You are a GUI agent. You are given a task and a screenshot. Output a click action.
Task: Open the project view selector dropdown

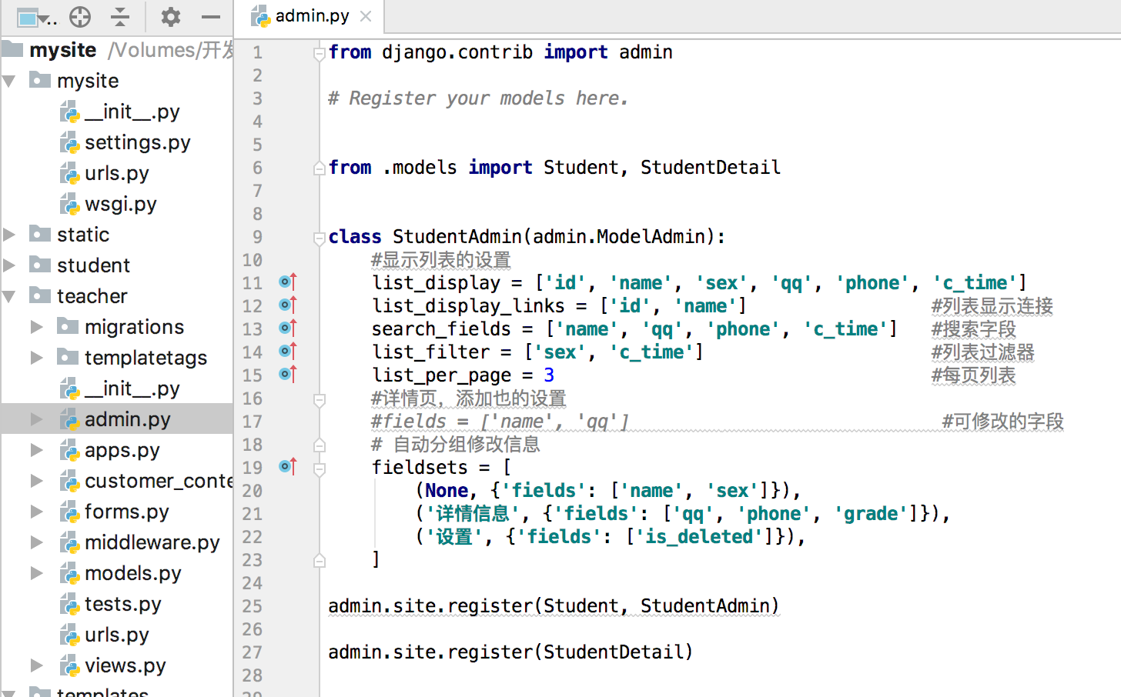[36, 17]
